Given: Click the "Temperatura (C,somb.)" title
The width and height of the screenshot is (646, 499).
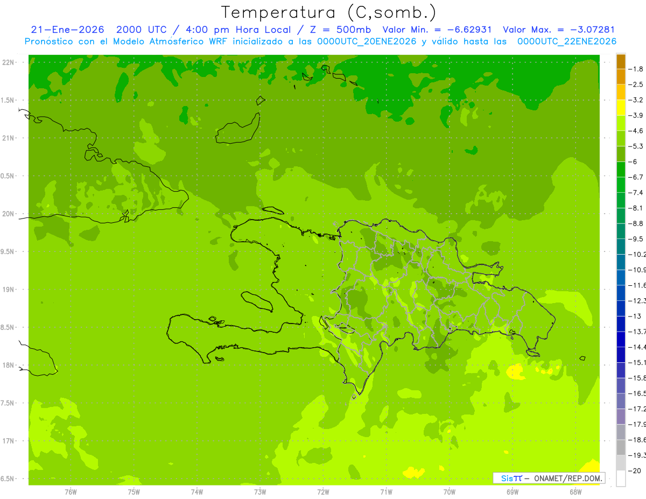Looking at the screenshot, I should [328, 12].
